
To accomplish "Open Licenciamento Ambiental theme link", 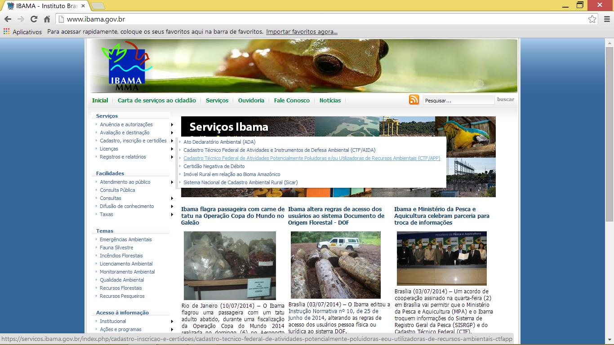I will [x=126, y=264].
